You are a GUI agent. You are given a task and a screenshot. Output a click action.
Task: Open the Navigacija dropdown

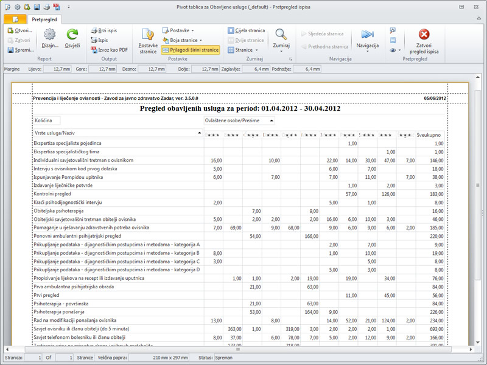tap(368, 40)
